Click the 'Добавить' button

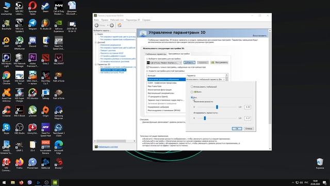189,63
